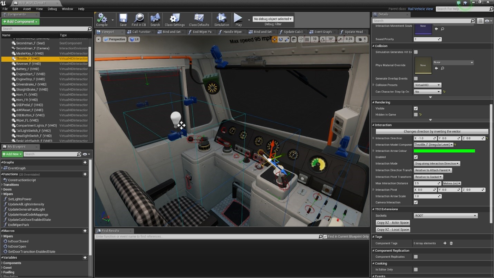Open the Collision Presets dropdown
494x278 pixels.
coord(427,85)
